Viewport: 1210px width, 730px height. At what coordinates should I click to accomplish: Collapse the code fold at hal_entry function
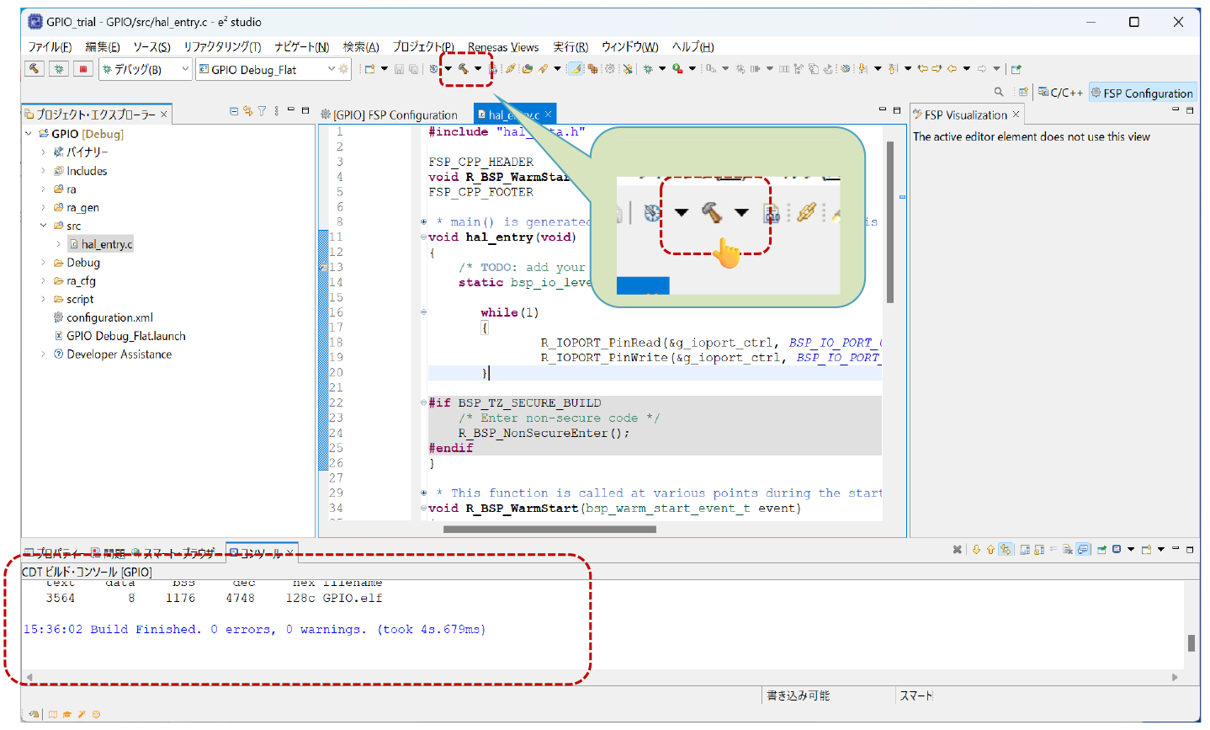coord(424,237)
